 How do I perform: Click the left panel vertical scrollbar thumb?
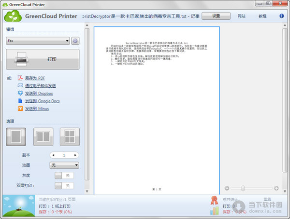tap(87, 104)
